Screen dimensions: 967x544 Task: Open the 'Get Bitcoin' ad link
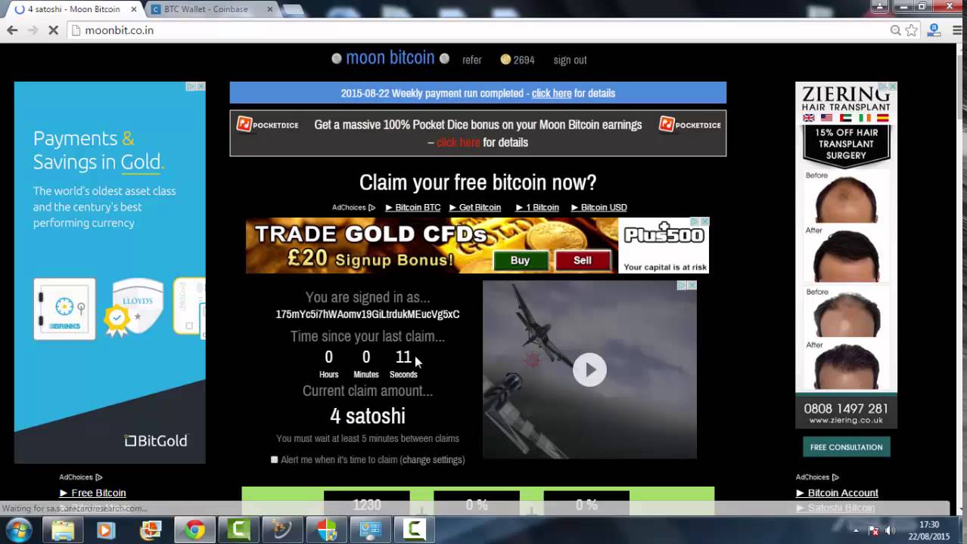pyautogui.click(x=475, y=208)
